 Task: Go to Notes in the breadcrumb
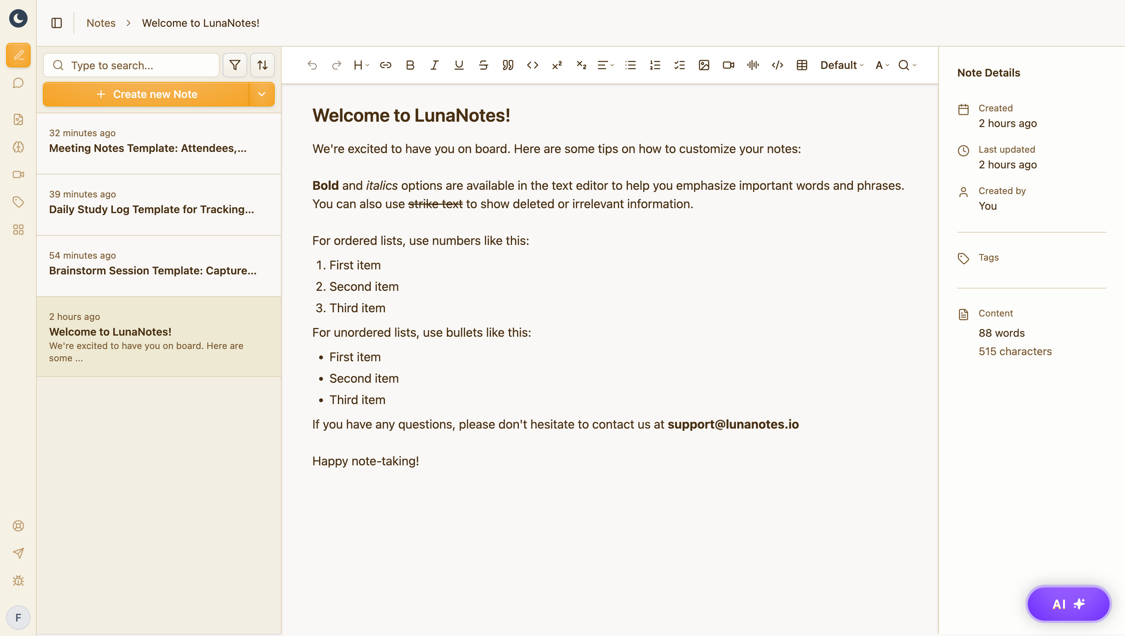pyautogui.click(x=101, y=23)
